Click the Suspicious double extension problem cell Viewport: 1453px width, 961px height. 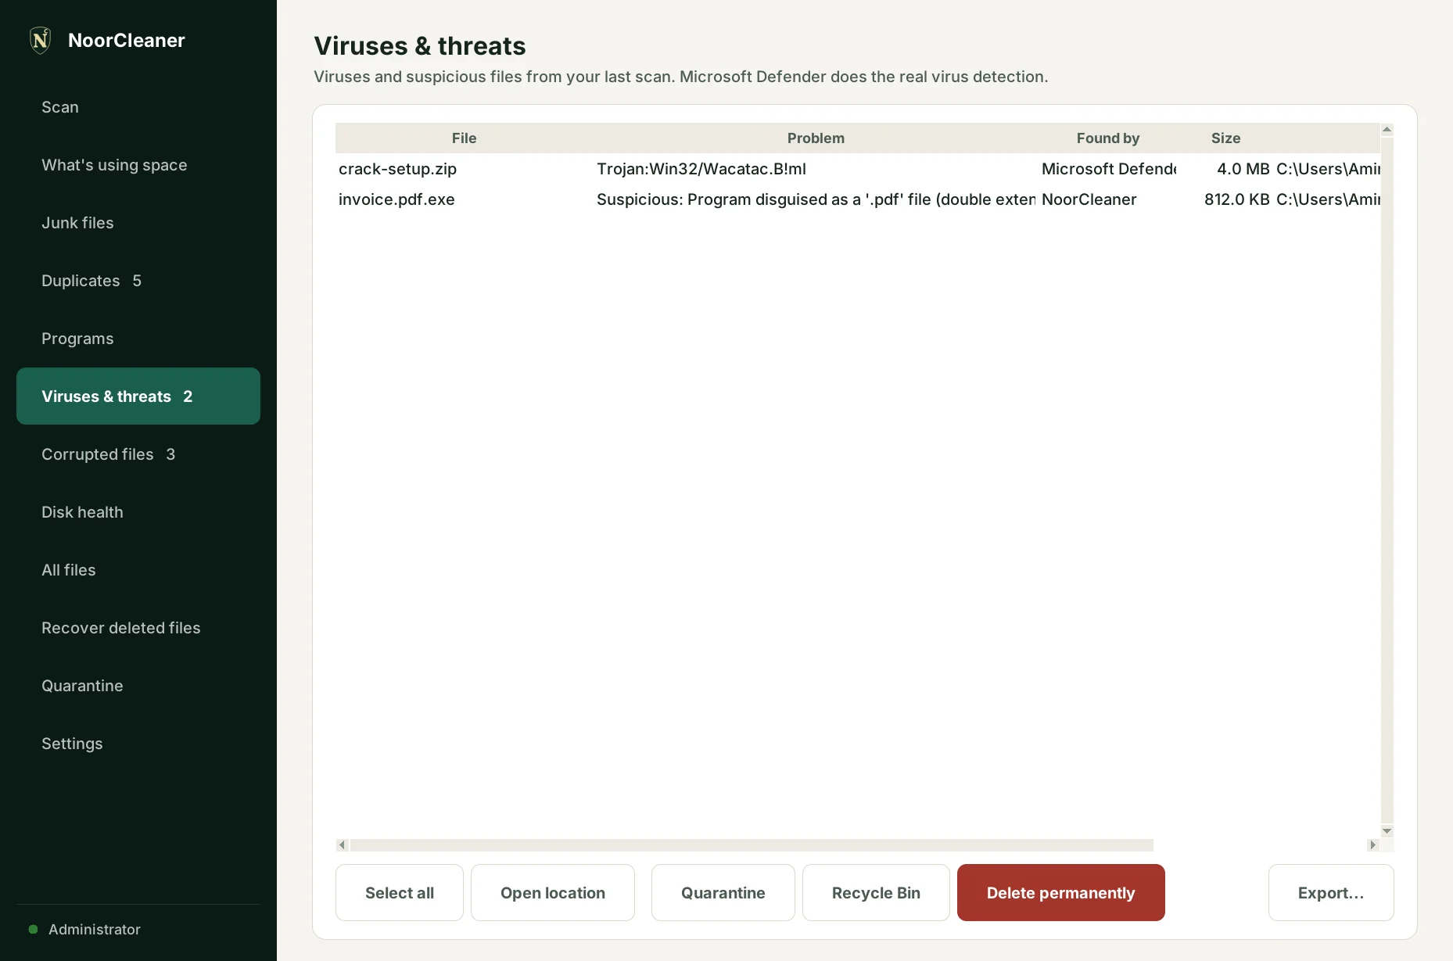click(816, 199)
